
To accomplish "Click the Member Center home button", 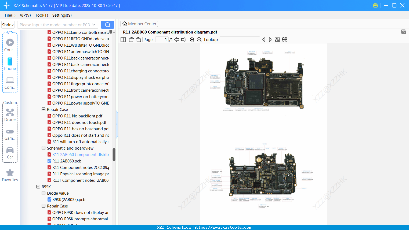I will (x=139, y=24).
